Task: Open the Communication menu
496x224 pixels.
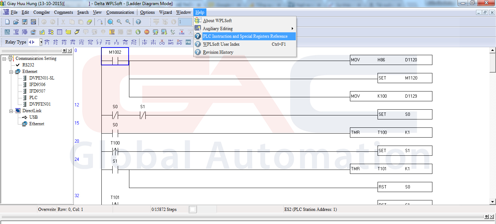Action: pos(120,12)
